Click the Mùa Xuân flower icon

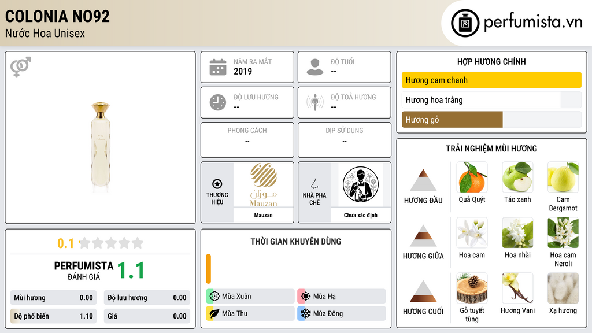[x=214, y=297]
